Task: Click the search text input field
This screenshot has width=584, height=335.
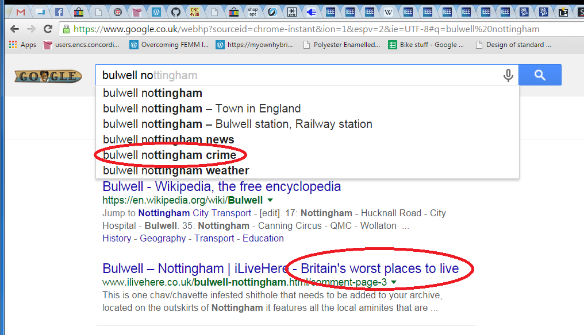Action: click(x=299, y=75)
